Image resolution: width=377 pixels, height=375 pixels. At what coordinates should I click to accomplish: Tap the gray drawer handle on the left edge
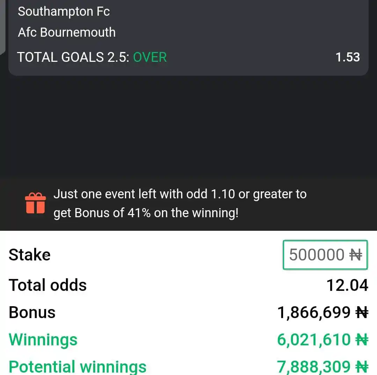[2, 27]
